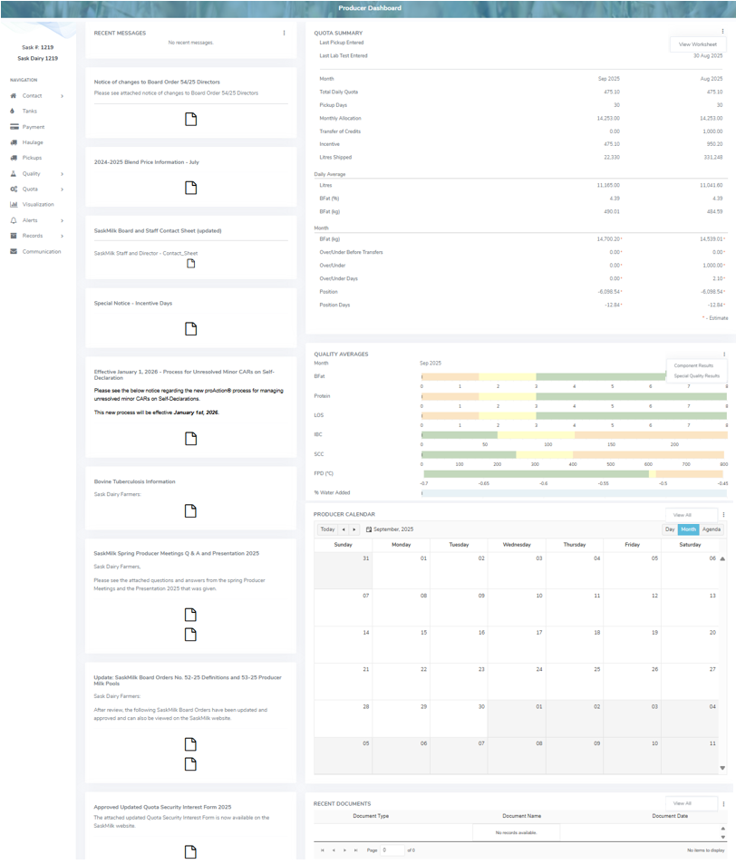Viewport: 736px width, 864px height.
Task: Open Visualization via its chart icon
Action: click(14, 204)
